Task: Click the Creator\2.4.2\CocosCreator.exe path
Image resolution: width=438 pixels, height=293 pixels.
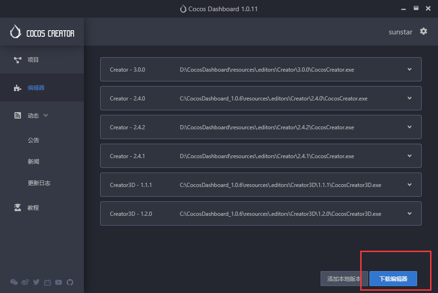Action: tap(267, 127)
